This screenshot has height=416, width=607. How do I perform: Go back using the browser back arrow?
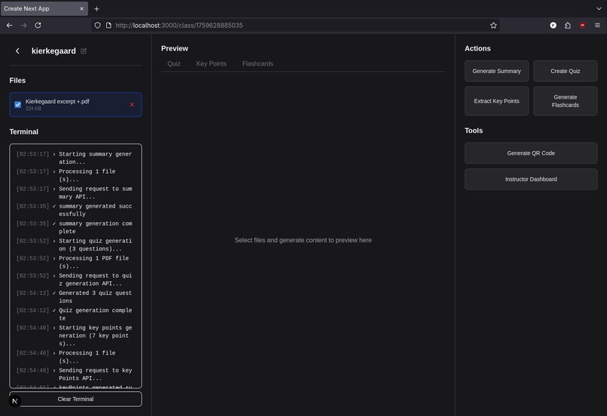point(9,25)
